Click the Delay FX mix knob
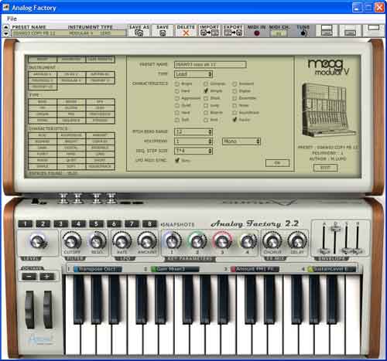 click(x=297, y=240)
